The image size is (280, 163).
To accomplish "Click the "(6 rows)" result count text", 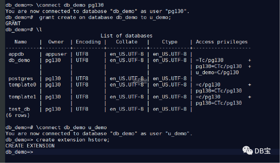I will tap(18, 115).
